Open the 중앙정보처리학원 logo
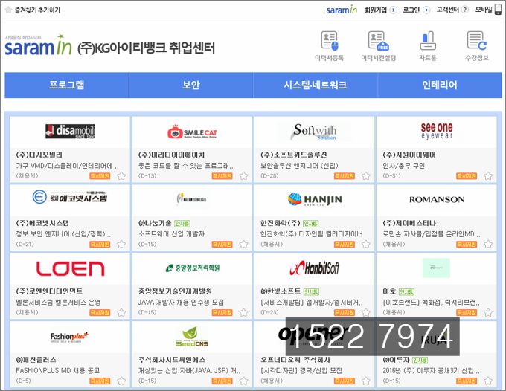The image size is (506, 391). click(192, 268)
